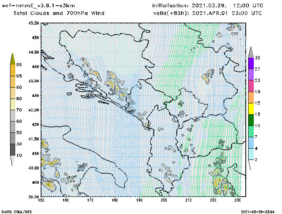
Task: Pick the olive above-99 cloud legend arrow
Action: [x=12, y=59]
